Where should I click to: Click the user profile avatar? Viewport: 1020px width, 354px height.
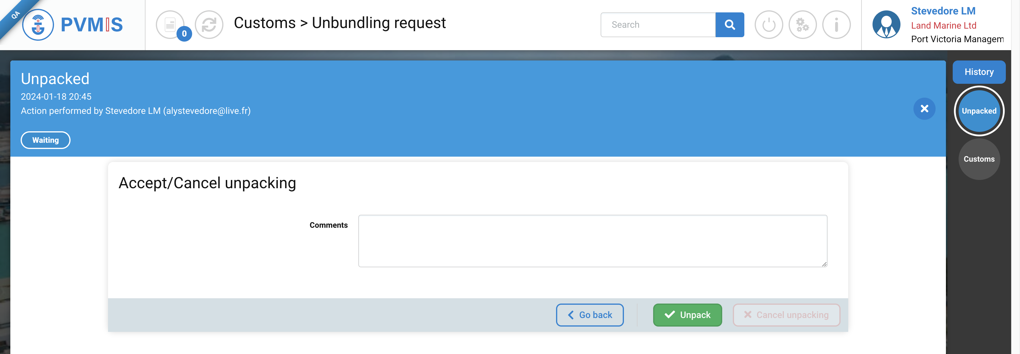[x=886, y=24]
